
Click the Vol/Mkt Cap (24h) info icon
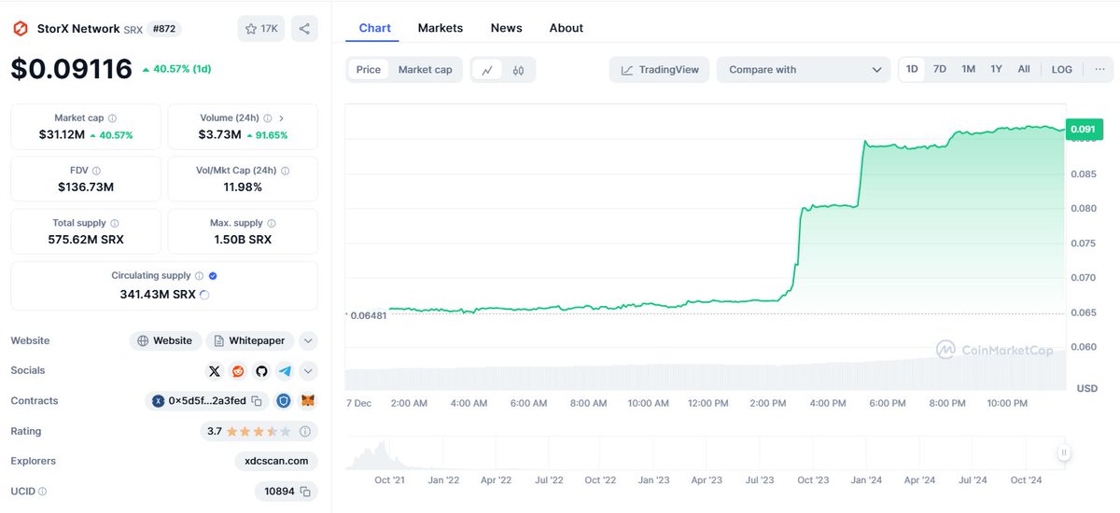[285, 171]
